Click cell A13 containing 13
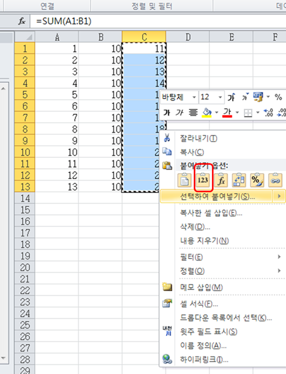The width and height of the screenshot is (286, 374). 57,187
